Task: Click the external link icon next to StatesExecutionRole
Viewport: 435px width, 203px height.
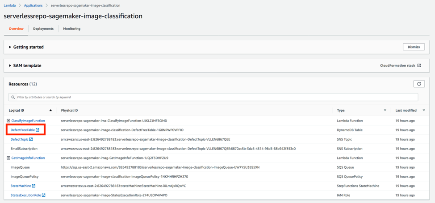Action: 44,195
